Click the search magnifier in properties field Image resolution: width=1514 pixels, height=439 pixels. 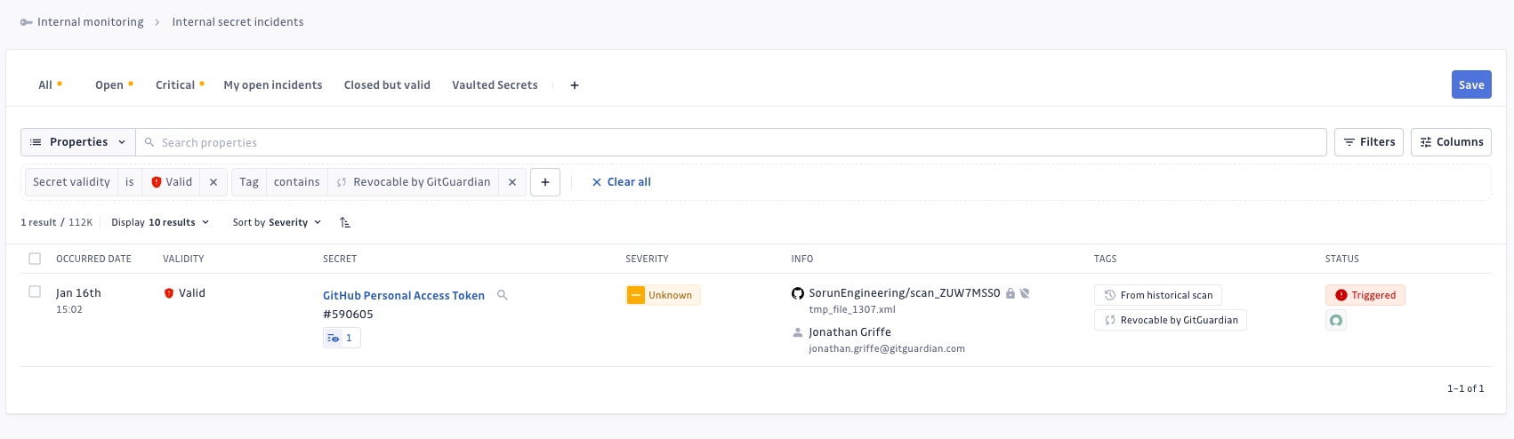(x=149, y=142)
